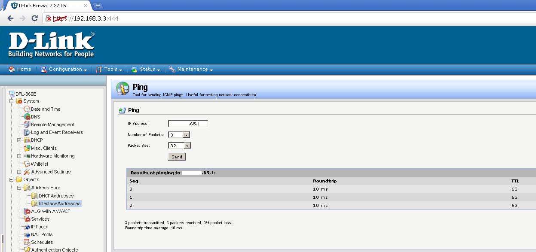Expand the DHCP tree node
The width and height of the screenshot is (536, 252).
(19, 140)
